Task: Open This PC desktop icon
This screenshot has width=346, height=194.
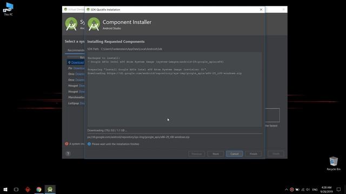Action: click(x=8, y=9)
